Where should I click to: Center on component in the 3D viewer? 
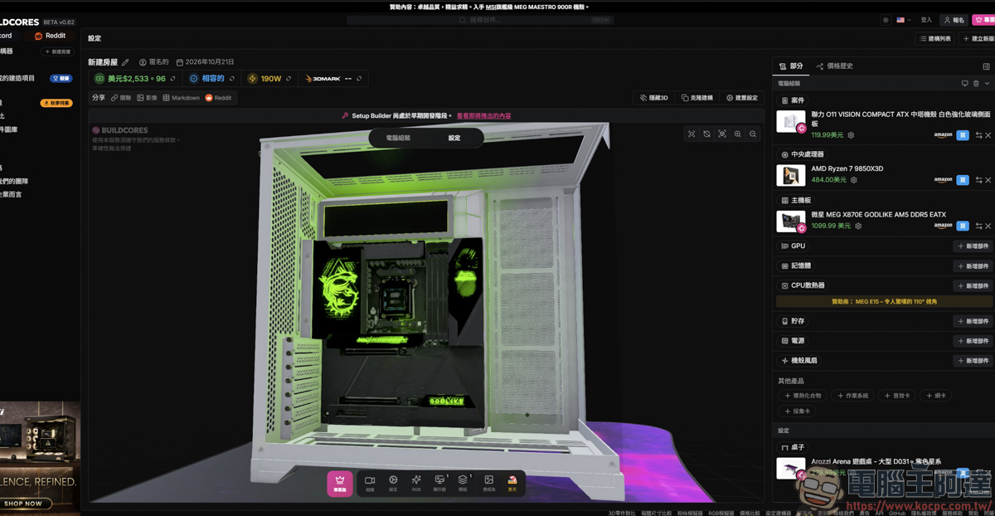point(722,134)
